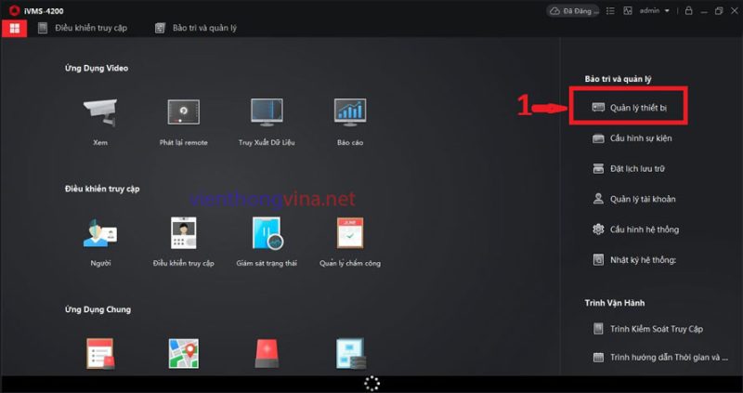Open Phát lại remote playback icon
The width and height of the screenshot is (743, 393).
coord(183,112)
